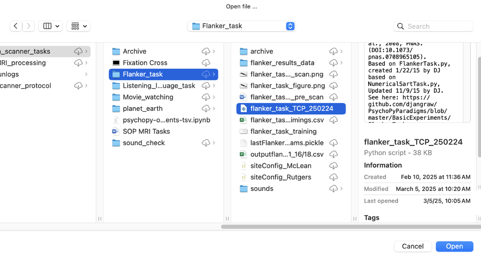Viewport: 481px width, 255px height.
Task: Select the planet_earth folder
Action: click(x=142, y=109)
